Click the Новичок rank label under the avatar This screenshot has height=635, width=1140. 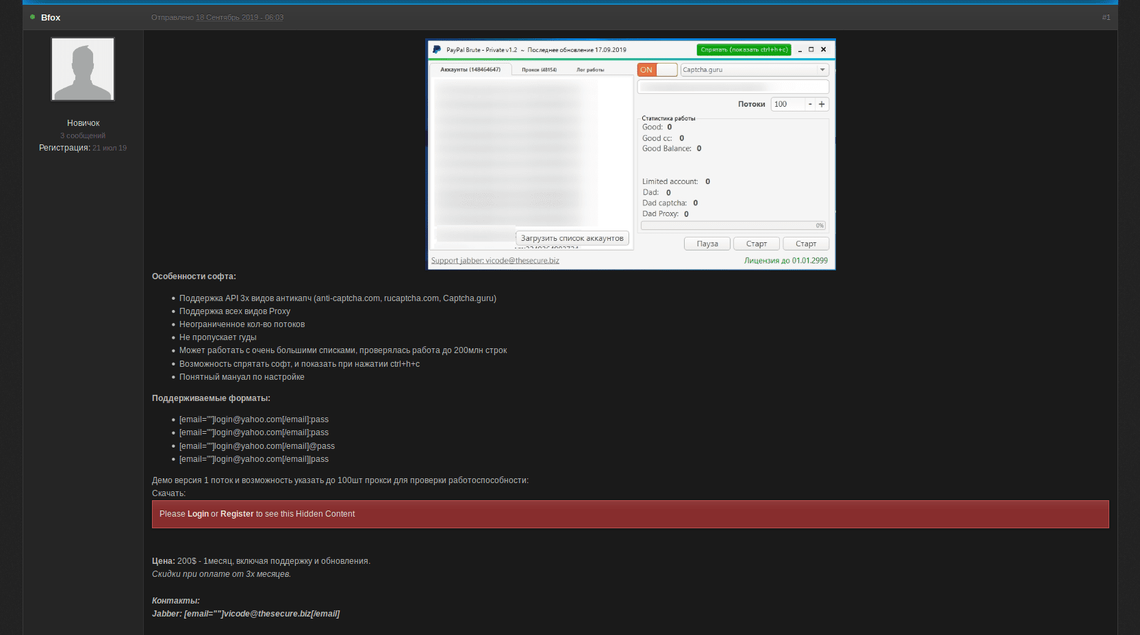click(x=83, y=123)
